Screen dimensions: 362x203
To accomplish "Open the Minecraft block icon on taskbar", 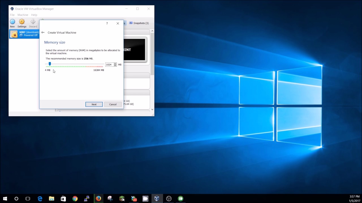I will [122, 198].
